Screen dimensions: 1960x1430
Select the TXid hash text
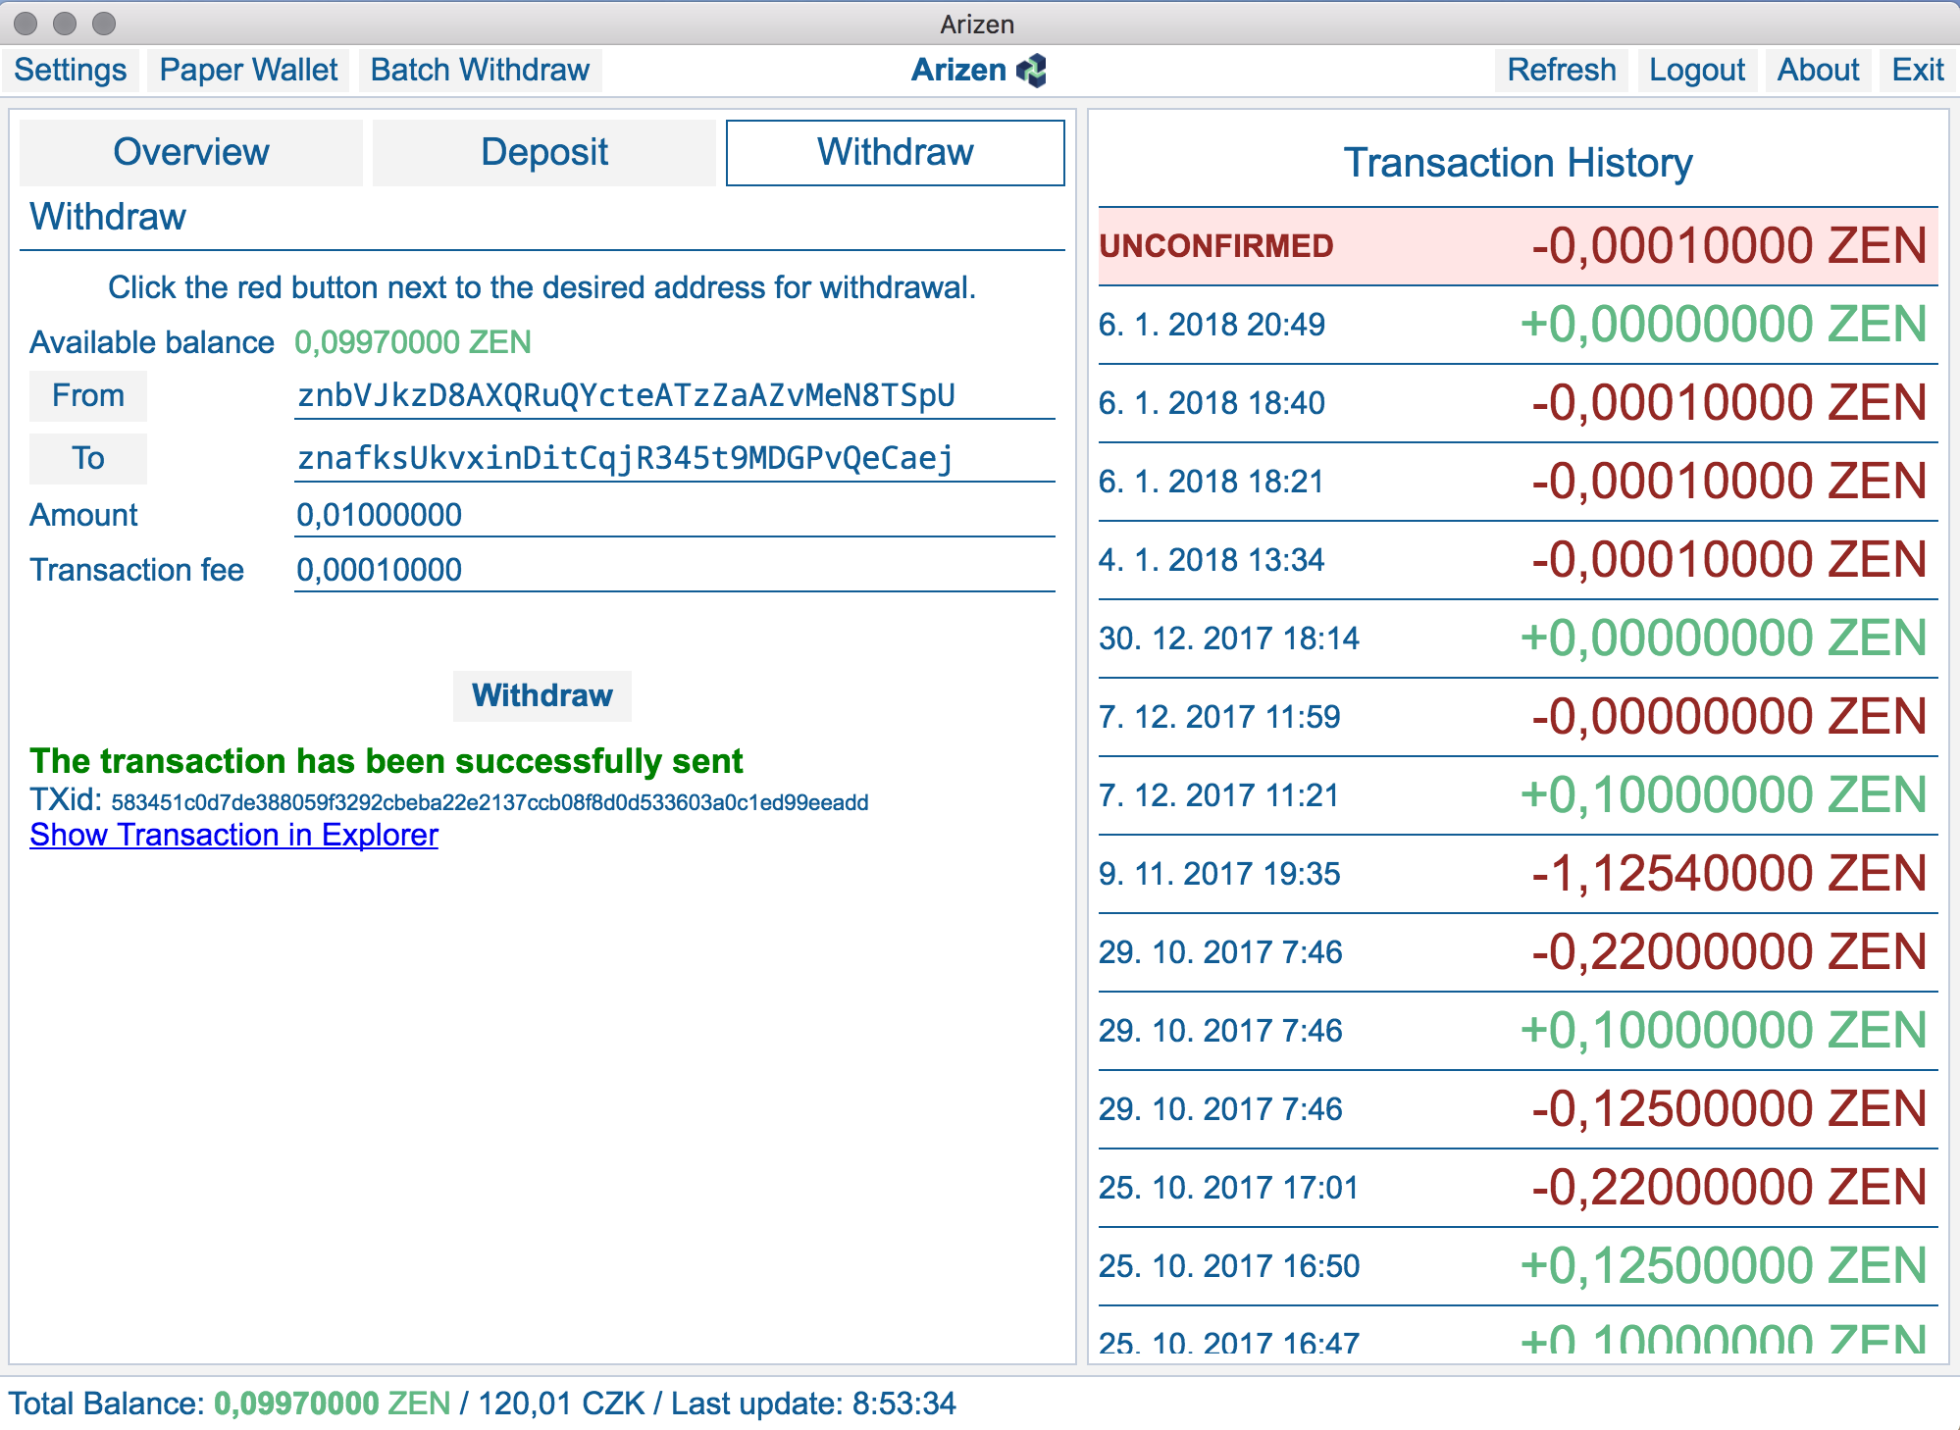coord(490,803)
